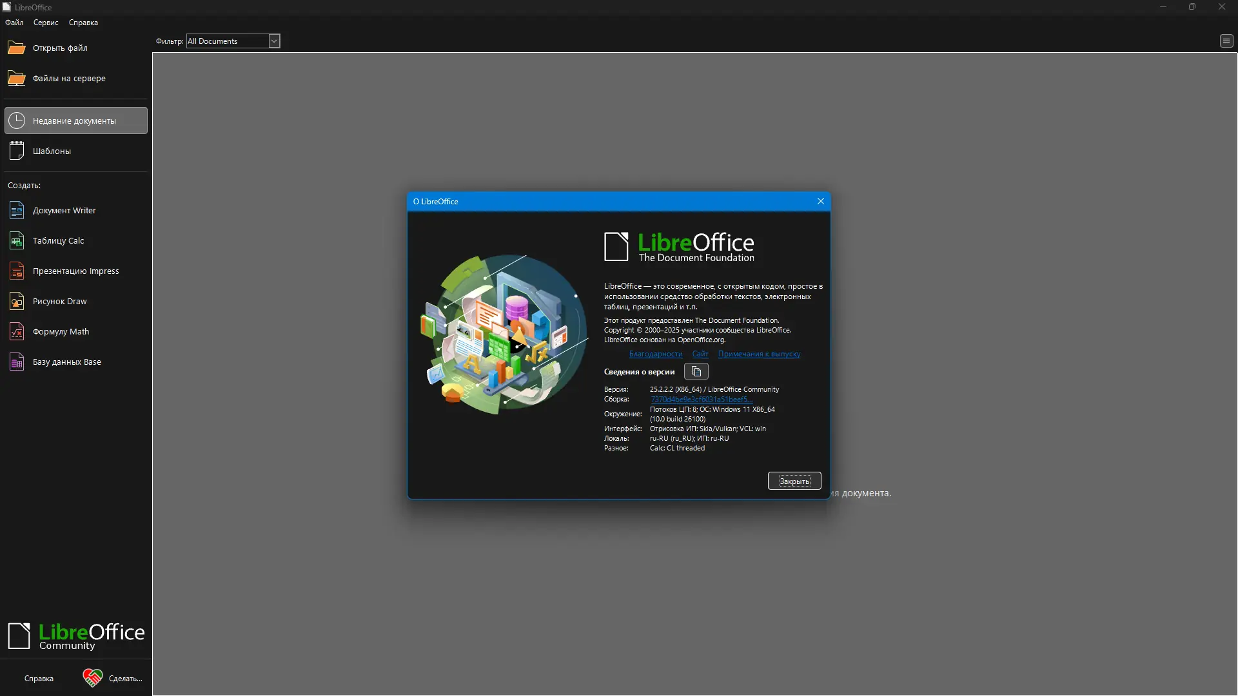1238x696 pixels.
Task: Click the Templates icon in the sidebar
Action: click(x=17, y=151)
